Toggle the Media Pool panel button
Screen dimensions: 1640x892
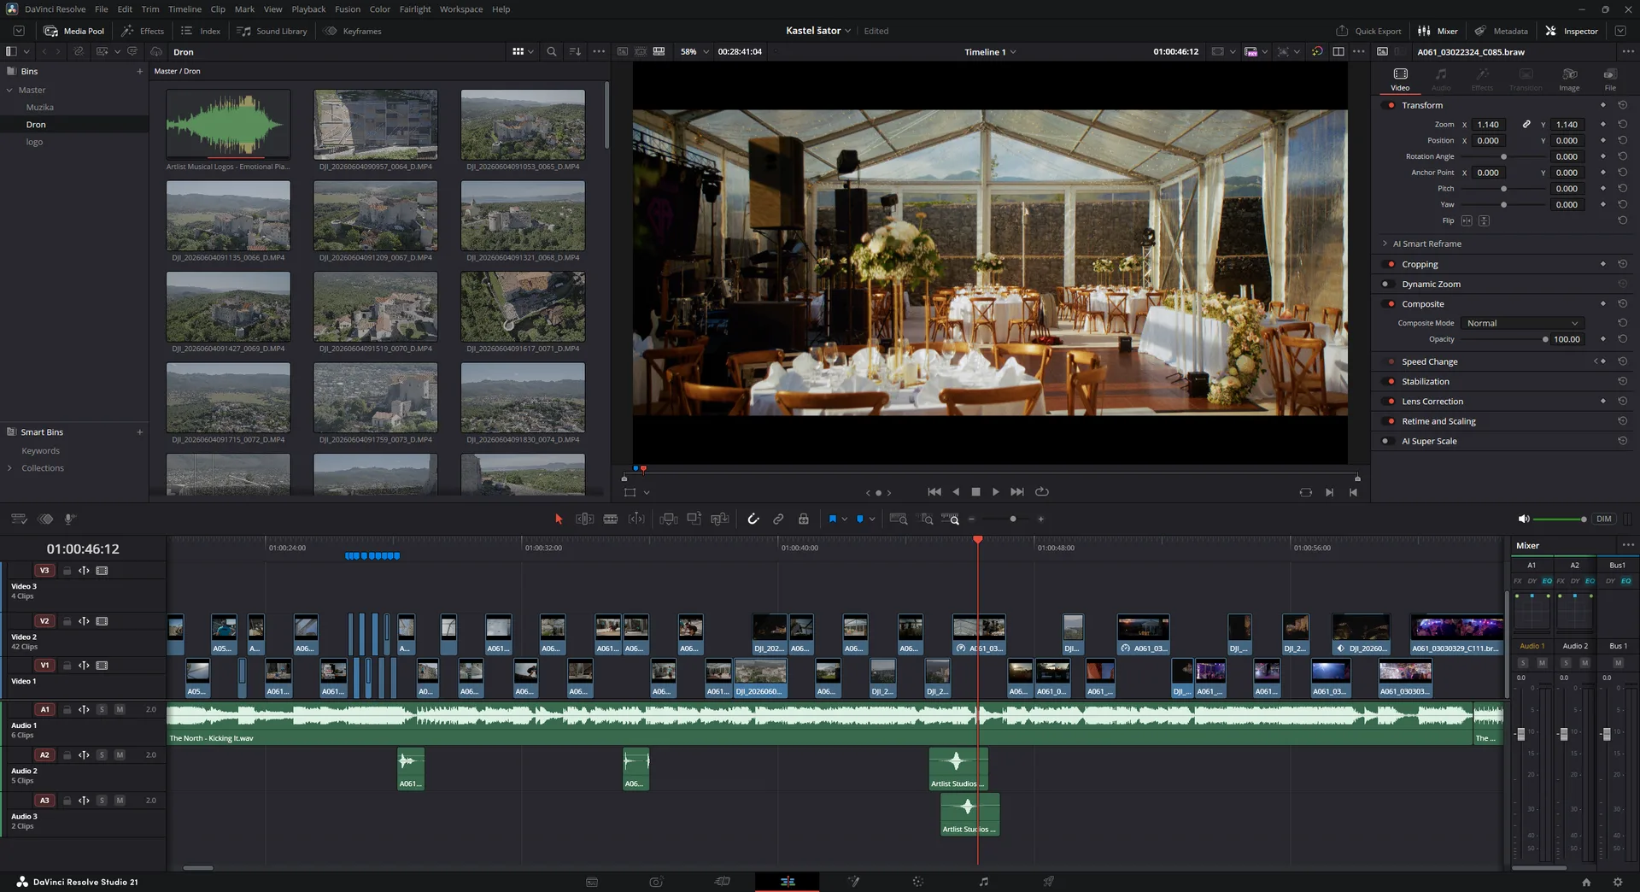point(74,31)
